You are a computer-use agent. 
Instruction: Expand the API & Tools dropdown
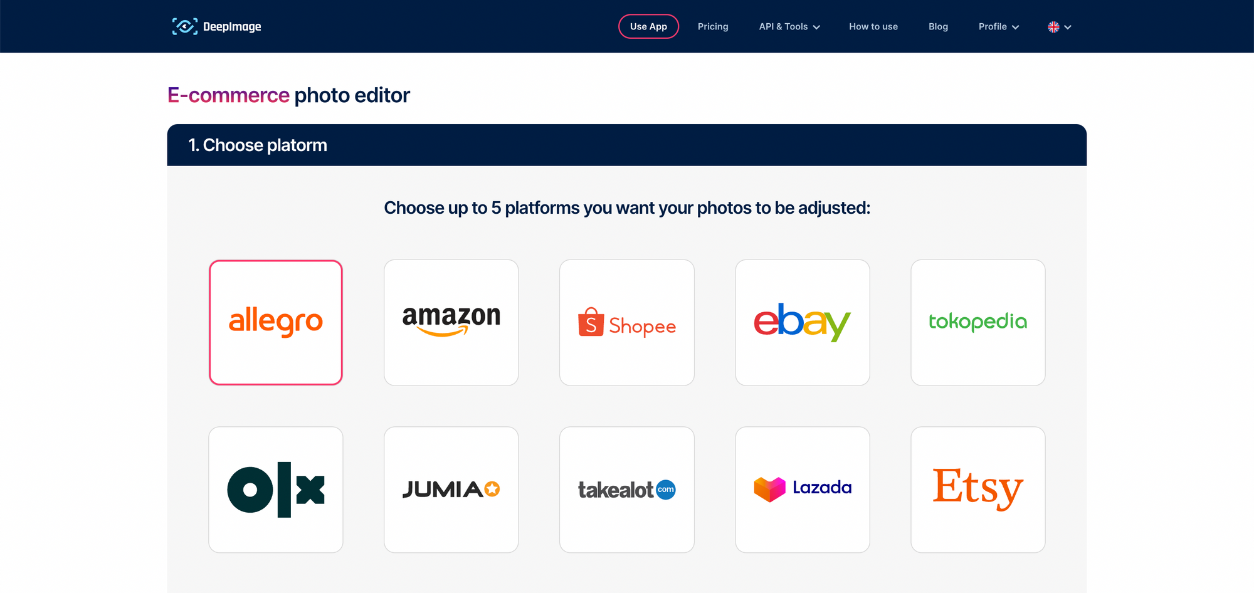789,26
